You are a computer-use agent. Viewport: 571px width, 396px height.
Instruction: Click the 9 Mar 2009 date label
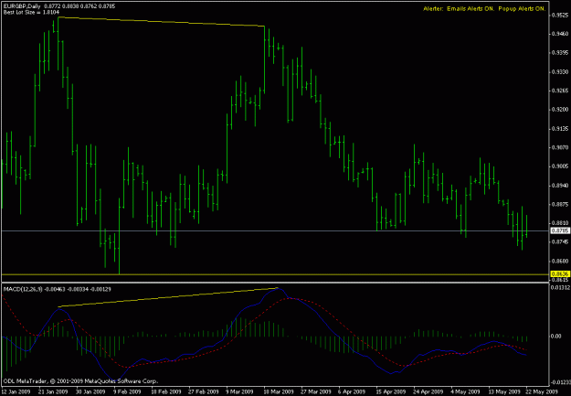(240, 392)
